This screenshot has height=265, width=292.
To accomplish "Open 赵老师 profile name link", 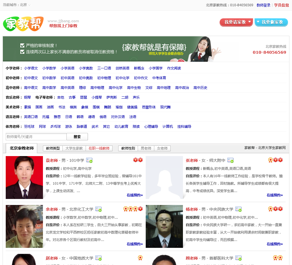I will [52, 258].
